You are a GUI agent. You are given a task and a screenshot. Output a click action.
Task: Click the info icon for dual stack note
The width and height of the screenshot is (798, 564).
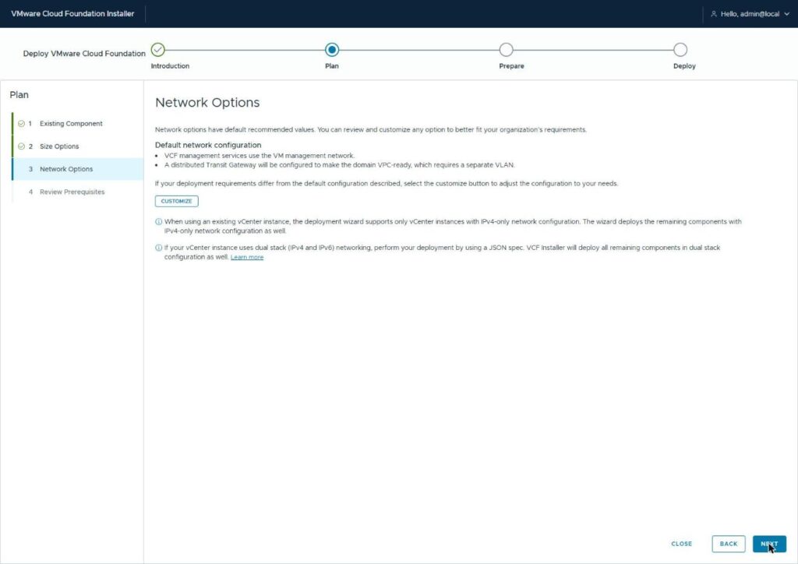[158, 248]
